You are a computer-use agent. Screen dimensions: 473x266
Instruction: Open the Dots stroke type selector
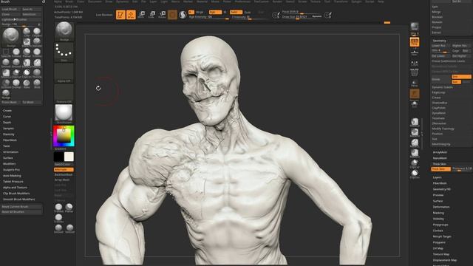point(64,52)
